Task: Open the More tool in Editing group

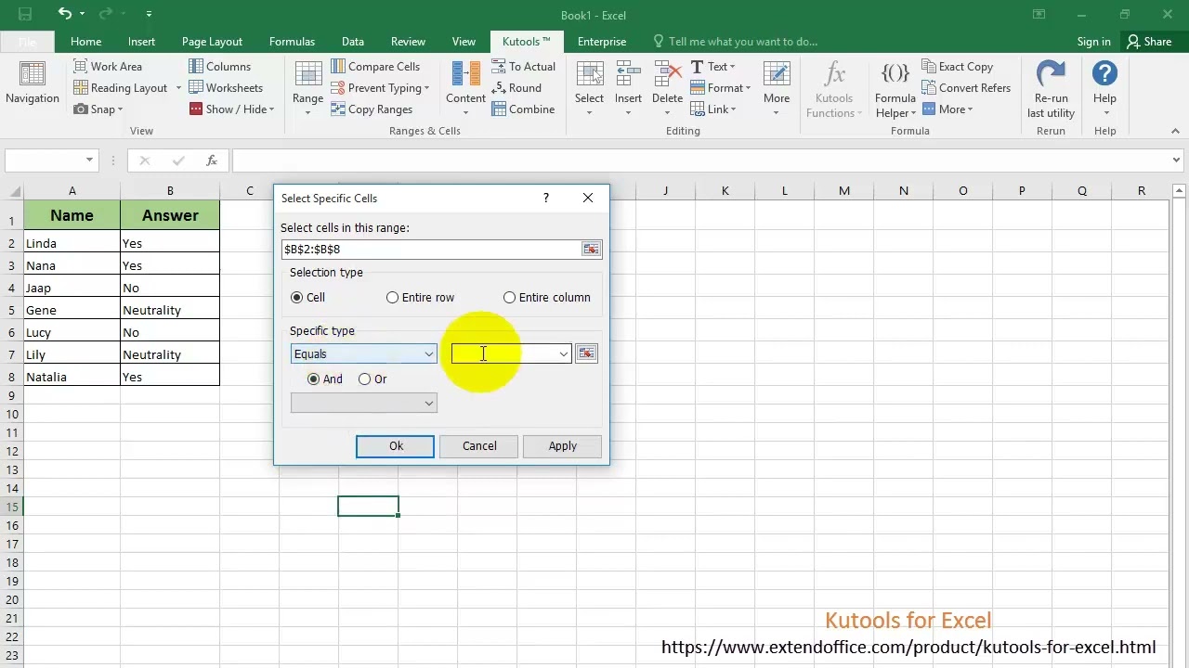Action: pos(777,88)
